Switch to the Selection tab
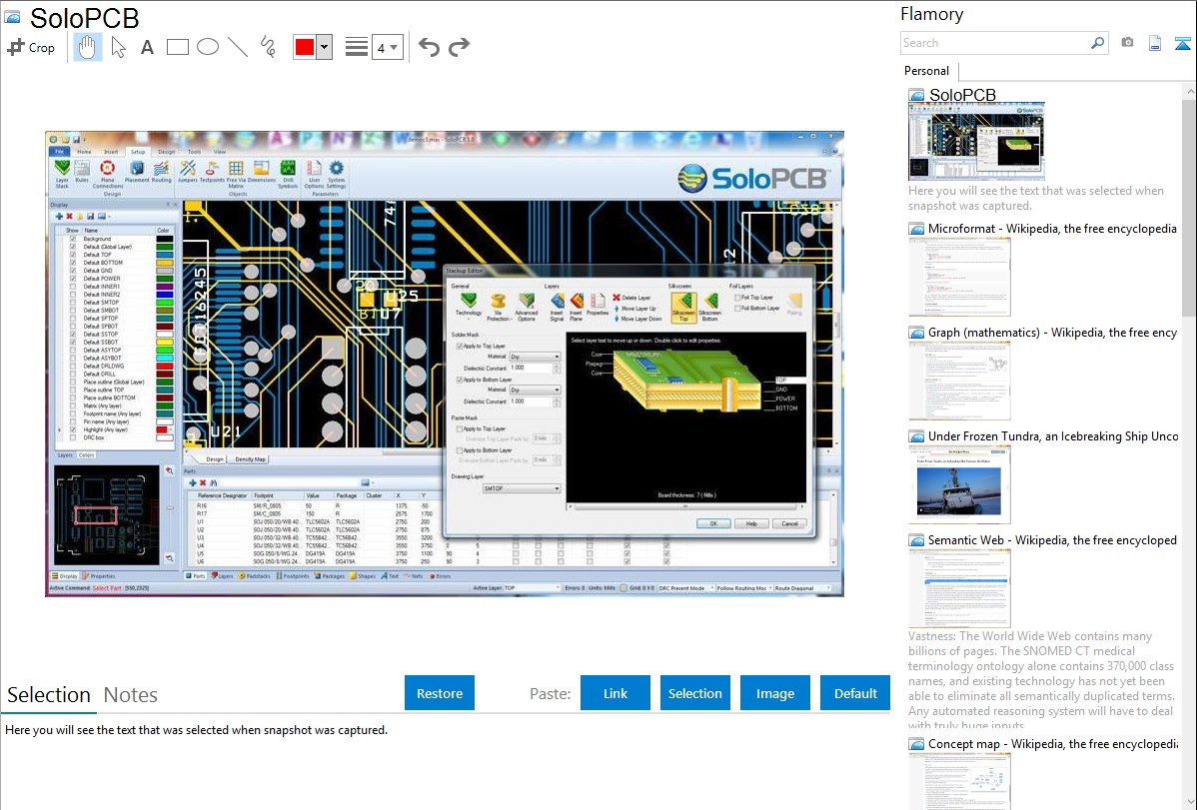 coord(49,695)
